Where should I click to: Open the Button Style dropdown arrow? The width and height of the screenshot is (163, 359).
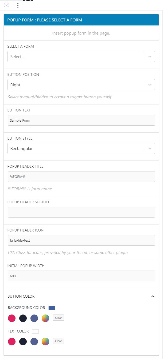pos(150,148)
